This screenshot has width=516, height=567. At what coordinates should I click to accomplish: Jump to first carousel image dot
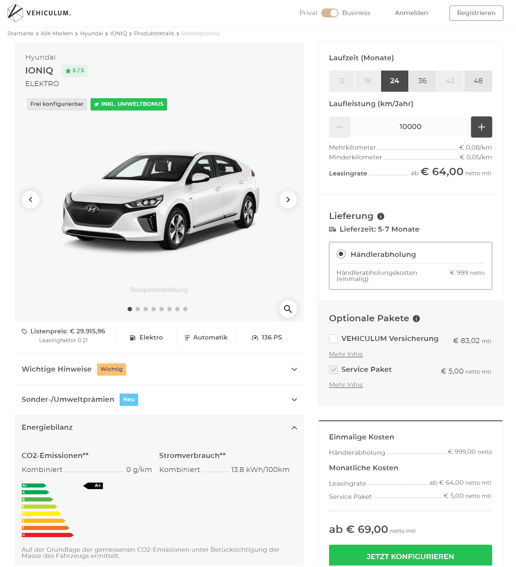pos(130,309)
